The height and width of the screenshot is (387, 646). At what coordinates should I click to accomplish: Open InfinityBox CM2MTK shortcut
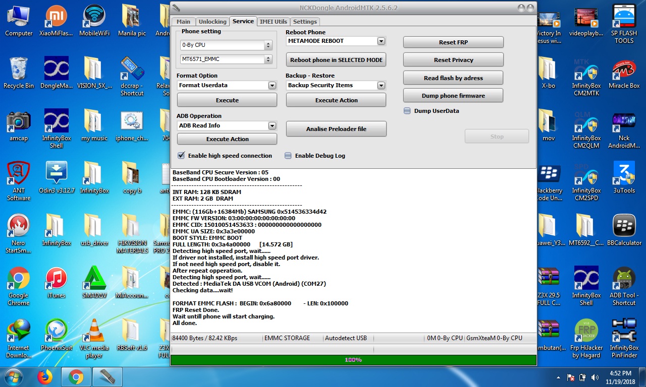(586, 77)
